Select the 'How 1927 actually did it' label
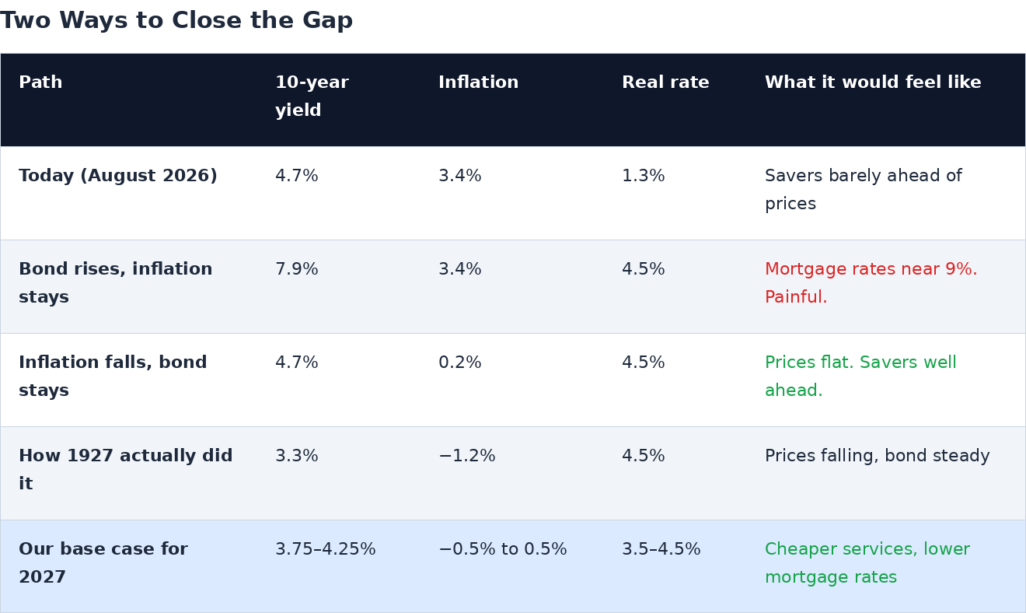Screen dimensions: 1026x613 126,471
